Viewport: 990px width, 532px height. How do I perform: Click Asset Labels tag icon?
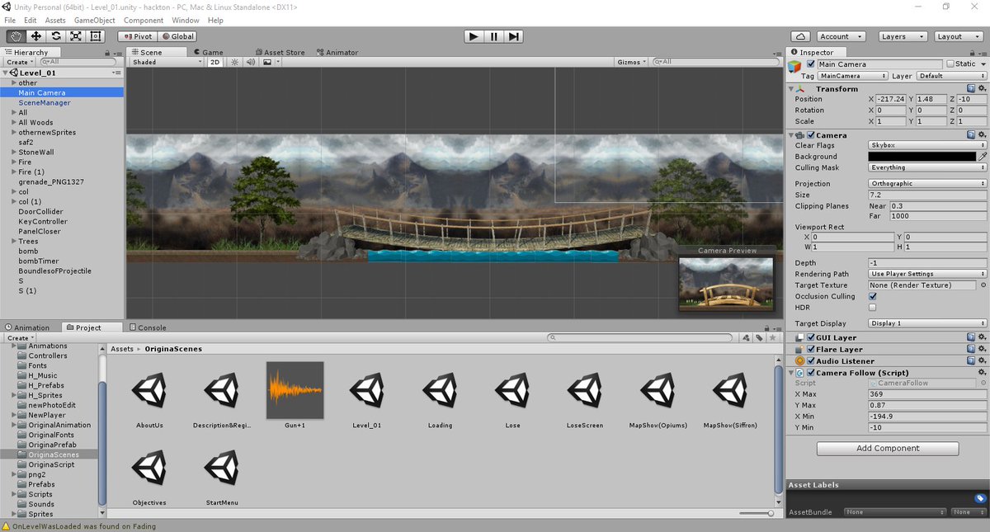click(x=980, y=498)
